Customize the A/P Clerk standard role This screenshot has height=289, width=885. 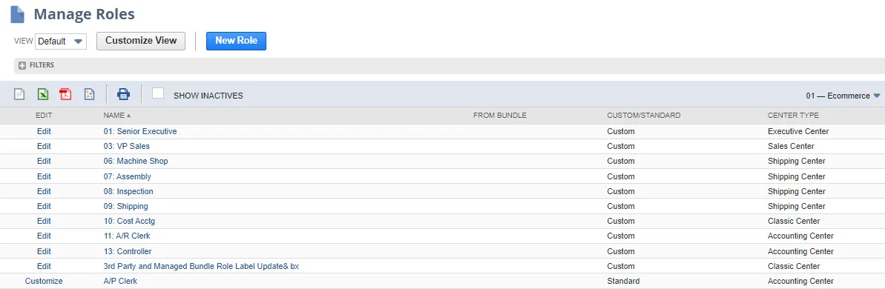(x=44, y=281)
